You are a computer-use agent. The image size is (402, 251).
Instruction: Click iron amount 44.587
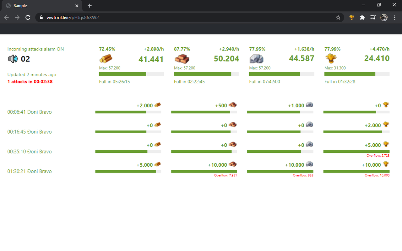(301, 58)
